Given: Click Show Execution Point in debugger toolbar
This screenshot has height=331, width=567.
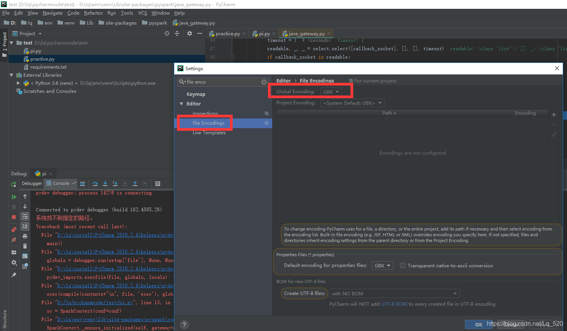Looking at the screenshot, I should [83, 184].
